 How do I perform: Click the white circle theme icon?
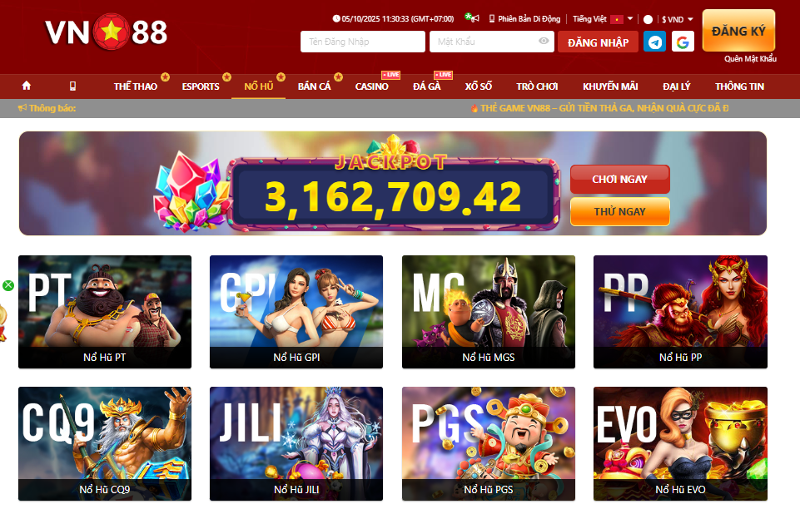coord(648,19)
